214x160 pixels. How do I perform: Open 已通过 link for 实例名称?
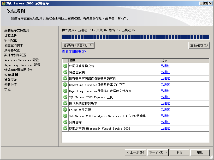click(x=165, y=122)
